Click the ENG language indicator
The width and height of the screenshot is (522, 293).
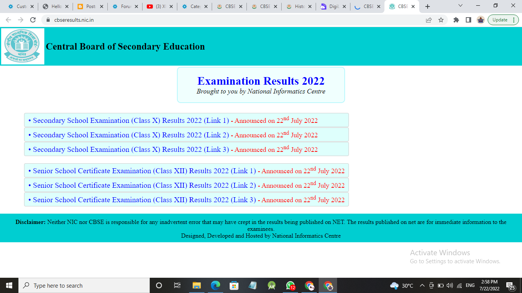470,285
